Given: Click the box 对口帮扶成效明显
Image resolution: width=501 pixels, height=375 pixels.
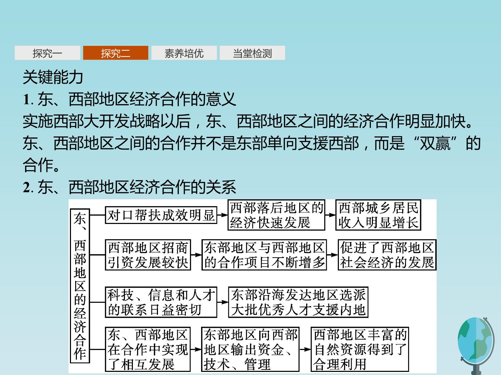Looking at the screenshot, I should (161, 215).
